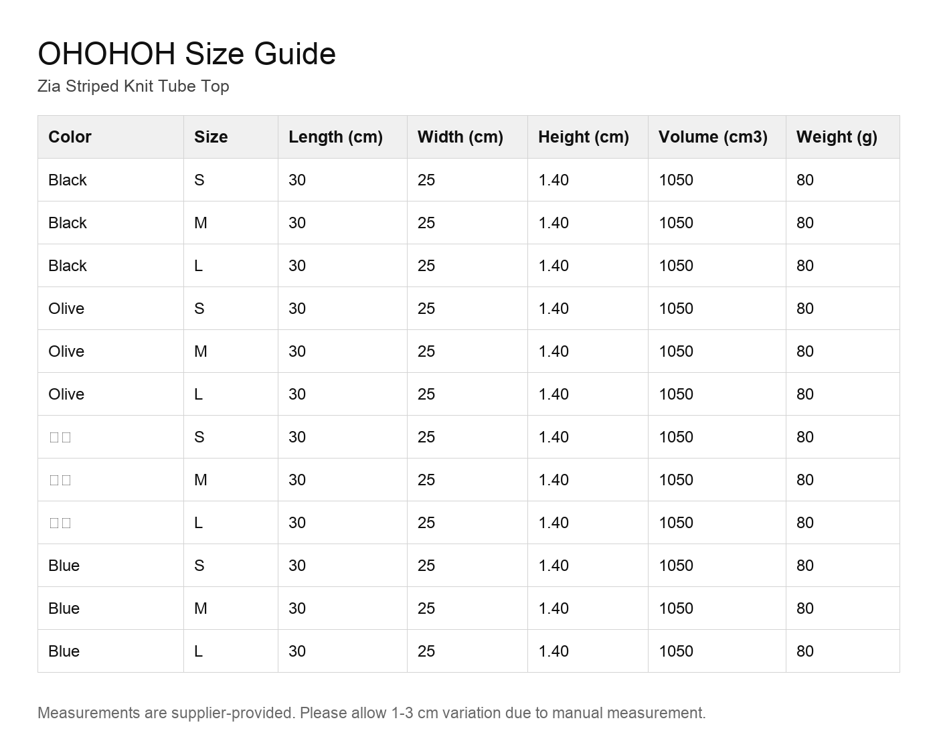Click the Color column header
The image size is (937, 747).
pyautogui.click(x=110, y=137)
